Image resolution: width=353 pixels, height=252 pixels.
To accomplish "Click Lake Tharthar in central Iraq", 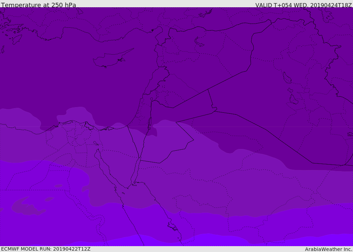I will point(287,78).
